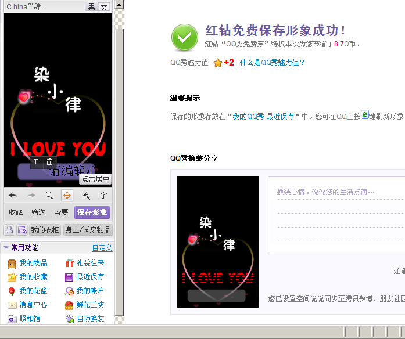Click the 我的收藏 star icon
This screenshot has width=405, height=339.
click(x=12, y=277)
